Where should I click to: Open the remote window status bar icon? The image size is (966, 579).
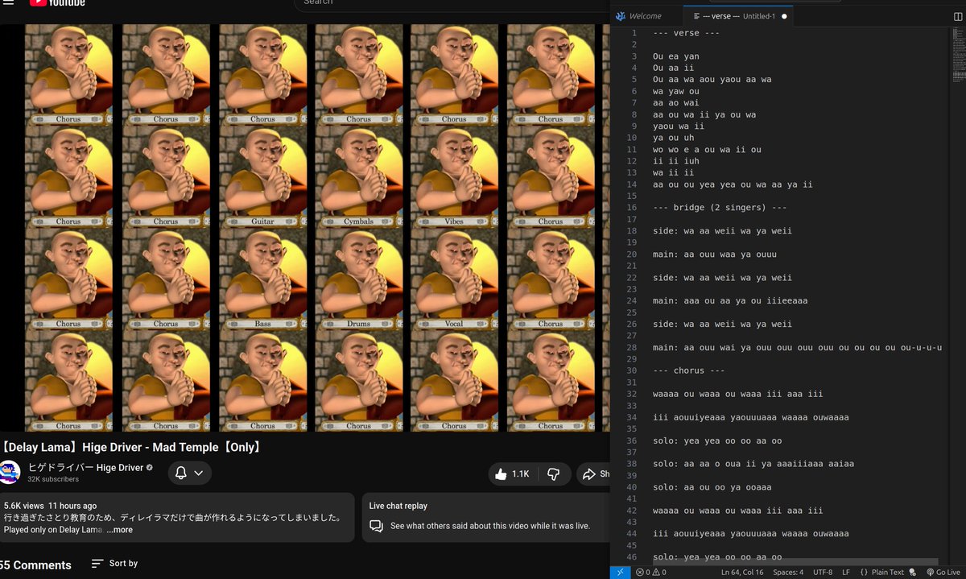pos(620,573)
